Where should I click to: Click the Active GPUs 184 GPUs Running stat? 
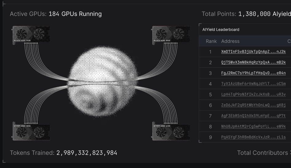(56, 14)
